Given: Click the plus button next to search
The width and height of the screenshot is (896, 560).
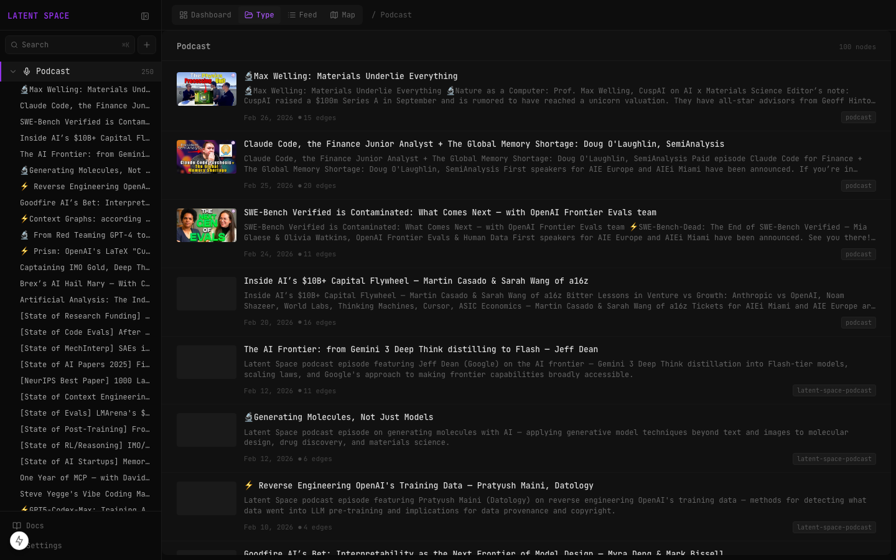Looking at the screenshot, I should point(147,45).
